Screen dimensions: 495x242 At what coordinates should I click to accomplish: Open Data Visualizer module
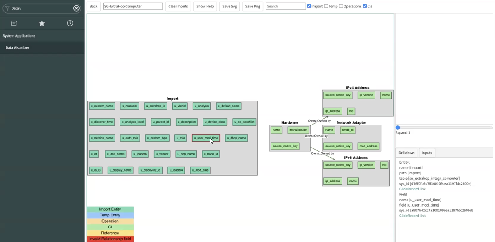[17, 48]
